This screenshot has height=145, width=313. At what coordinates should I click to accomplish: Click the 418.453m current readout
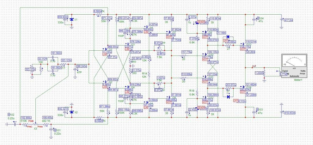click(x=290, y=113)
